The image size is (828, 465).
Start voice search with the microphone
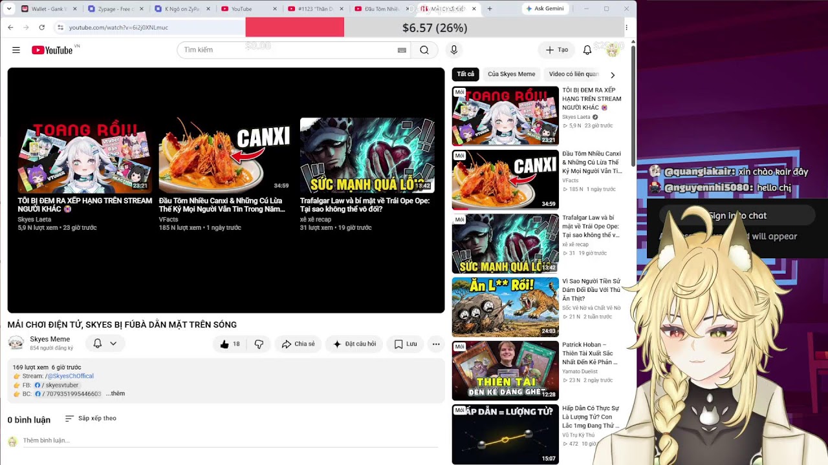(x=453, y=50)
